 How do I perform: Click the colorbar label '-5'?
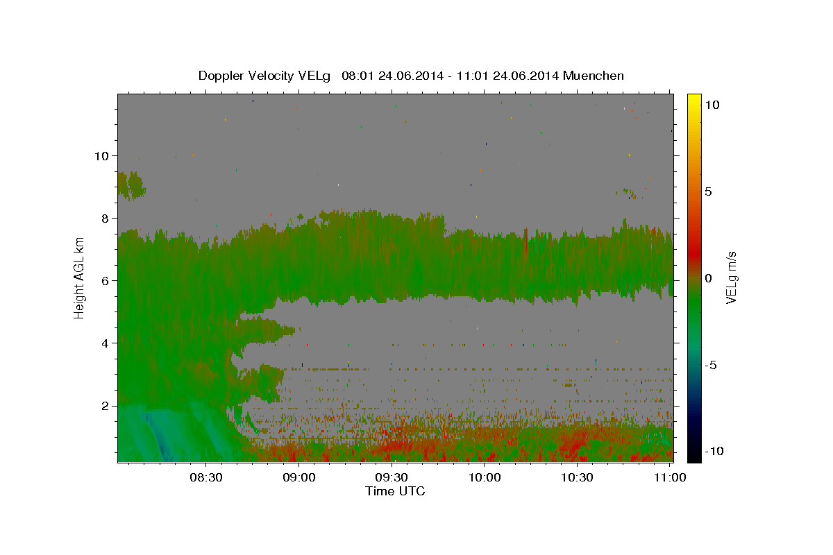(710, 365)
